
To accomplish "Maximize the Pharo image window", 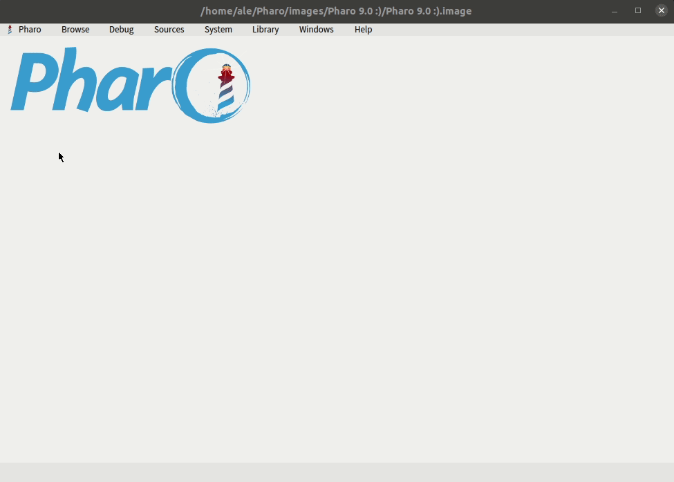I will coord(638,11).
